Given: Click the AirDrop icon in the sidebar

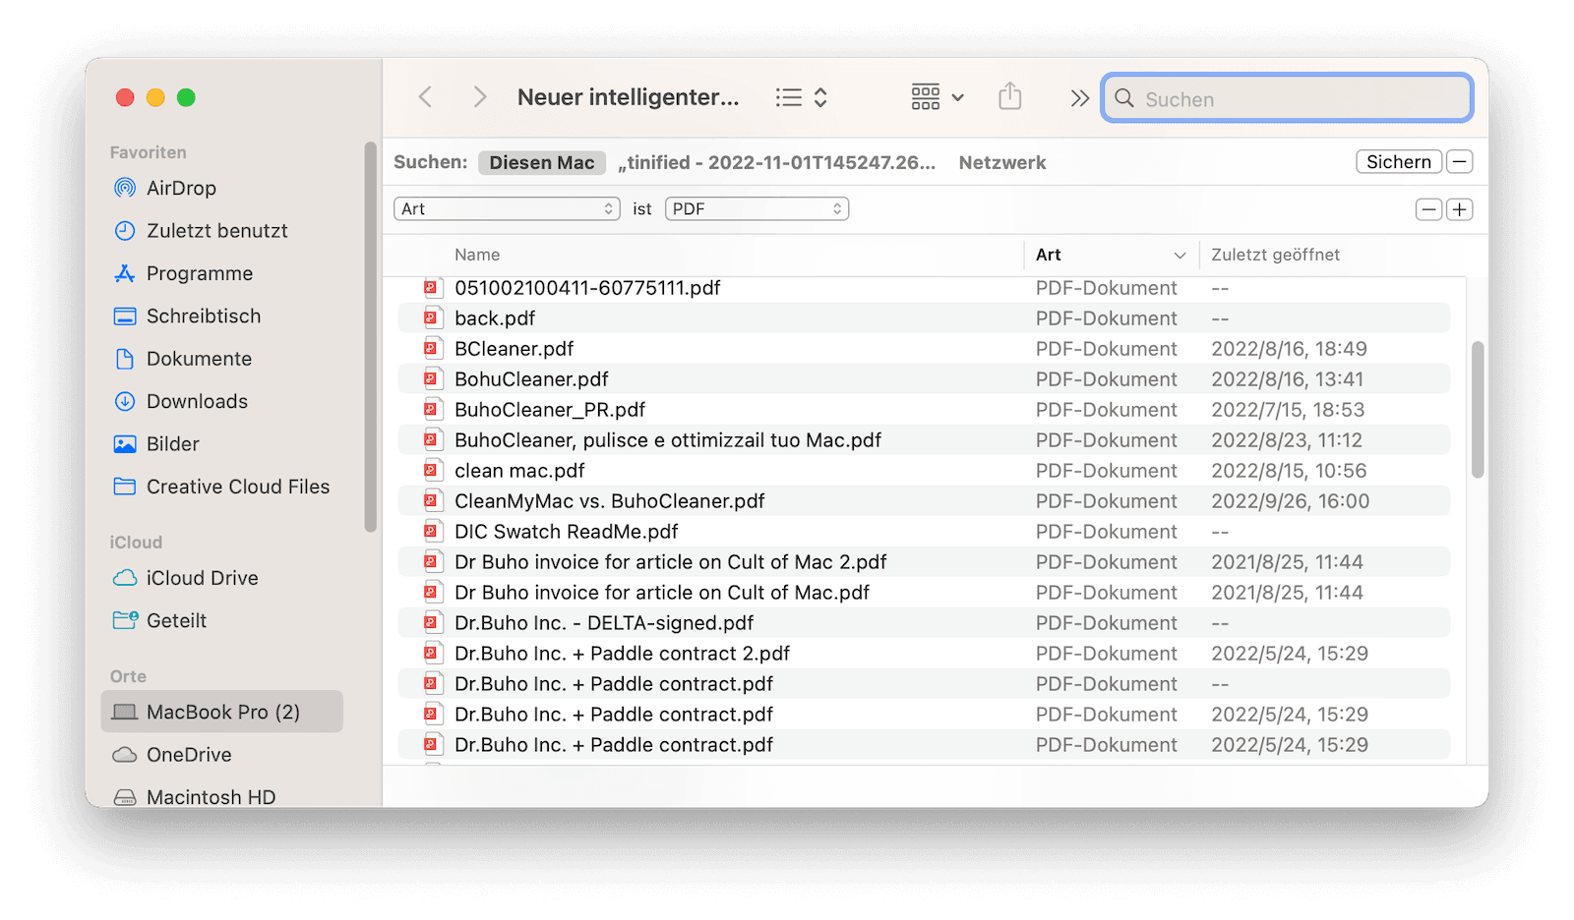Looking at the screenshot, I should (125, 188).
